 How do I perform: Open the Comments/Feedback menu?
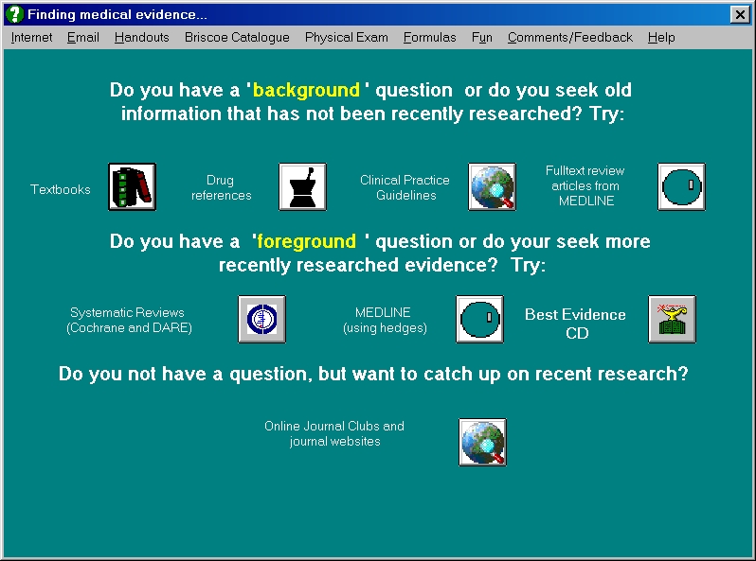tap(570, 37)
